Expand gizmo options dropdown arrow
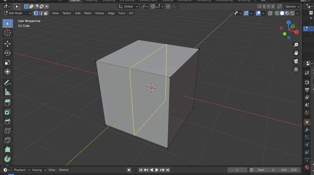Screen dimensions: 314x175 [251, 13]
